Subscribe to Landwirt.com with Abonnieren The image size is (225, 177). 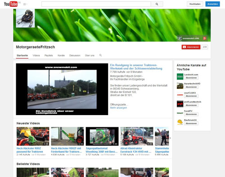[x=191, y=78]
